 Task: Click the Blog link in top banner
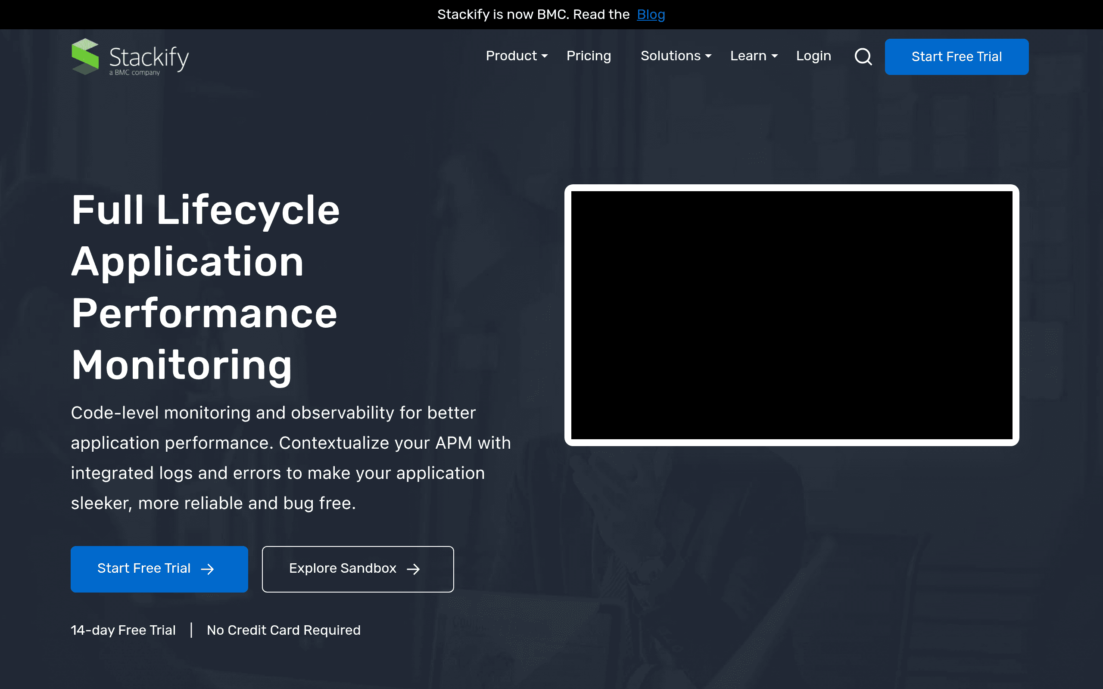coord(651,15)
